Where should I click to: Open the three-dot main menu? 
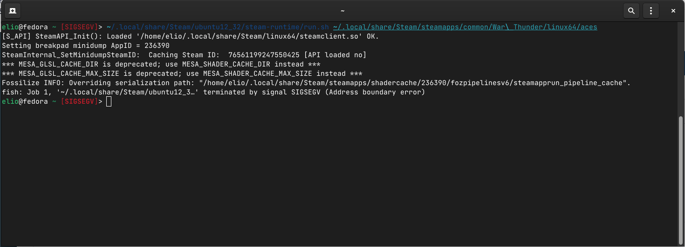tap(651, 10)
